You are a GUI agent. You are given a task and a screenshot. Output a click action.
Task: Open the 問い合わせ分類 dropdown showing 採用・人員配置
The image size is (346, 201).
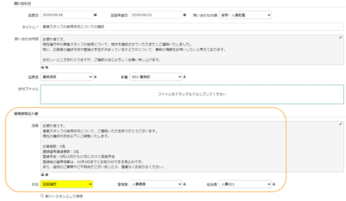(x=245, y=15)
